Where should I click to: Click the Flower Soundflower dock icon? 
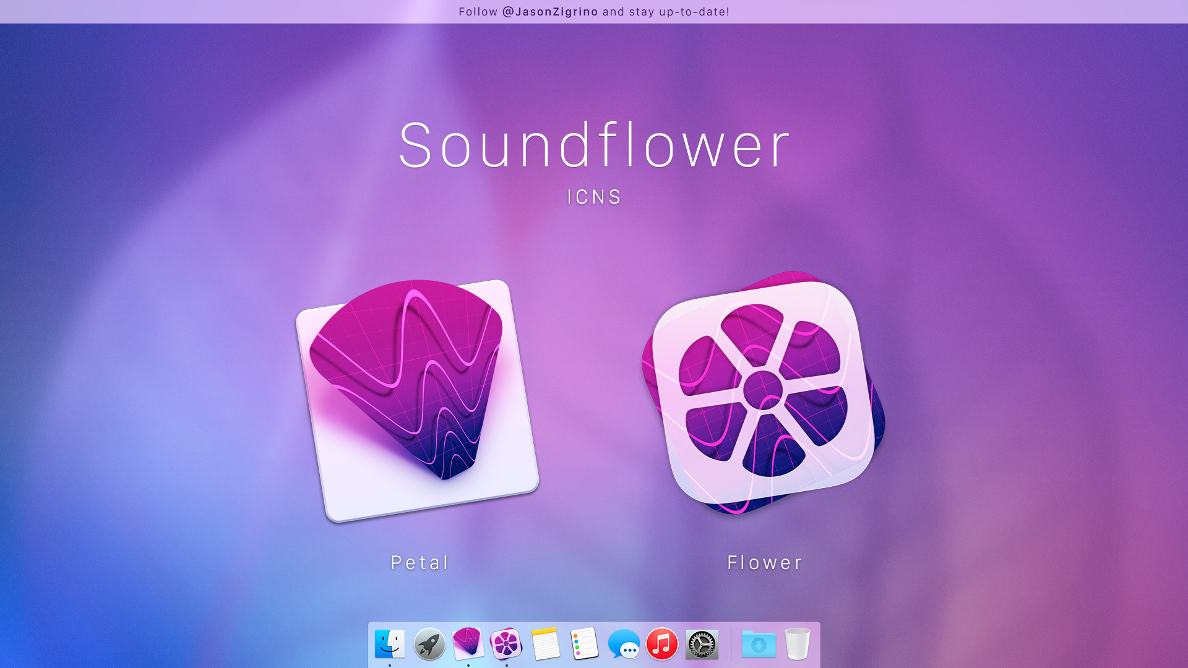point(506,644)
